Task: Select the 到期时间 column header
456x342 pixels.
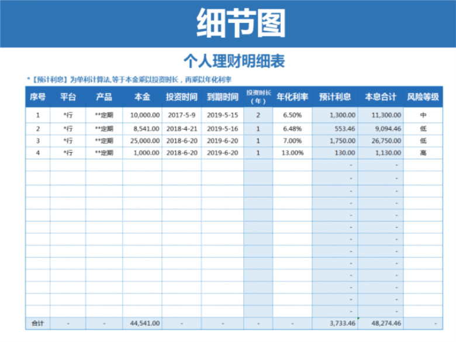Action: pos(223,97)
